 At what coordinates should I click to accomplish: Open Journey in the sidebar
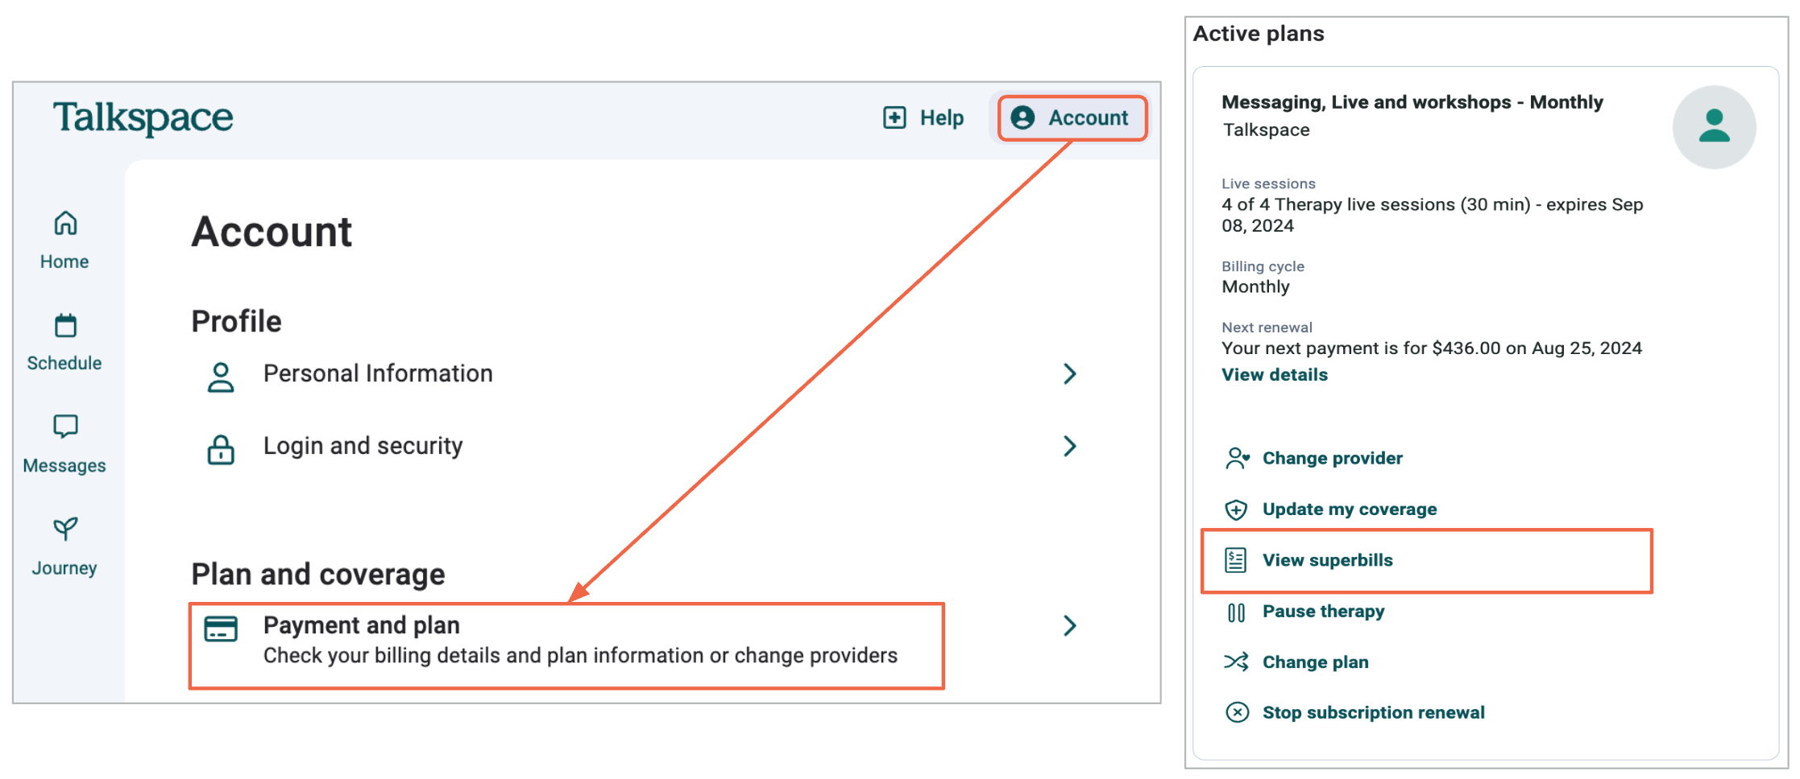click(x=64, y=547)
